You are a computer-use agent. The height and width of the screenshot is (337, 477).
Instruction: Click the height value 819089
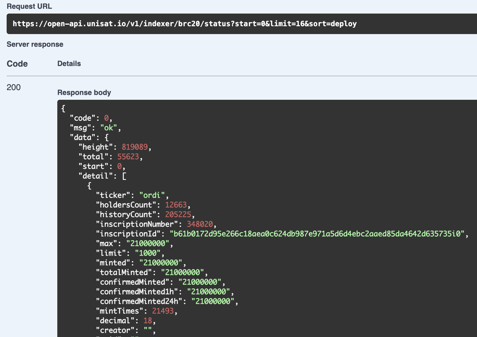(x=134, y=147)
